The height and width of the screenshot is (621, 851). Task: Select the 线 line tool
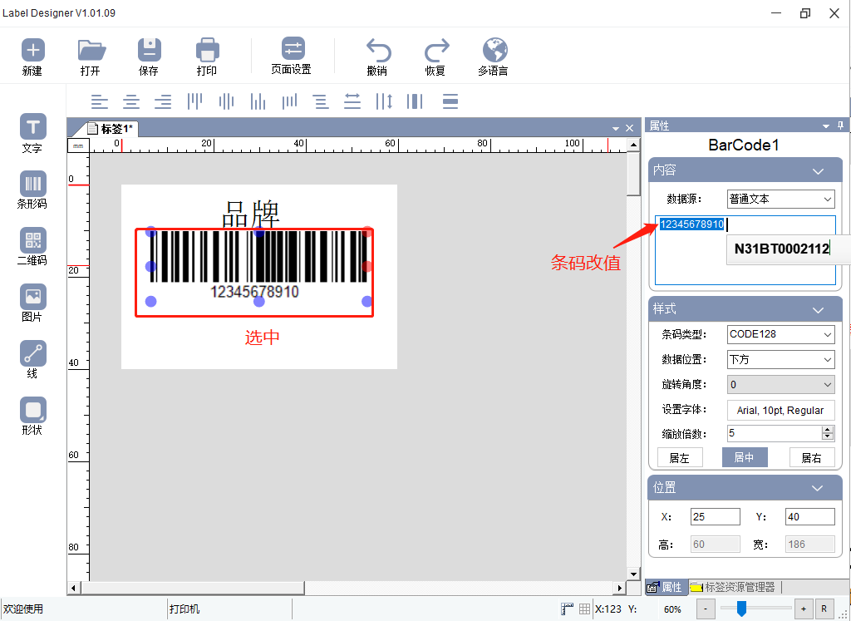(32, 352)
